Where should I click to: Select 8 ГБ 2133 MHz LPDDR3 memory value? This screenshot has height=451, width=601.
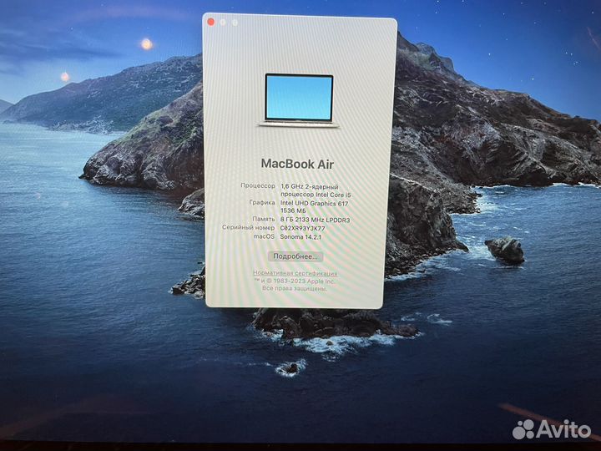[315, 220]
